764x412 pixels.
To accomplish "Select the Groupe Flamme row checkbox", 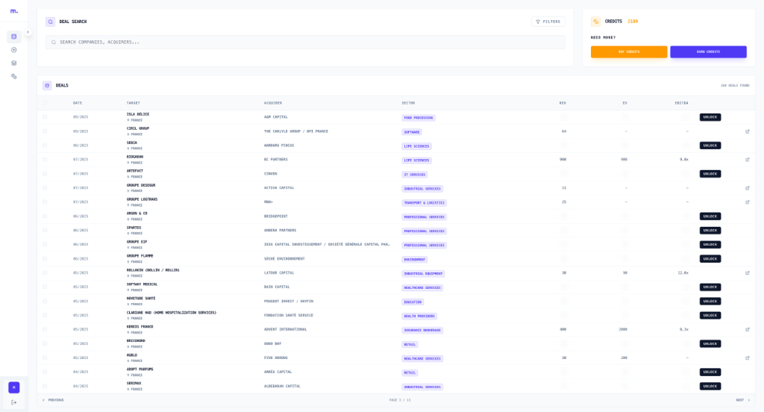I will (45, 258).
